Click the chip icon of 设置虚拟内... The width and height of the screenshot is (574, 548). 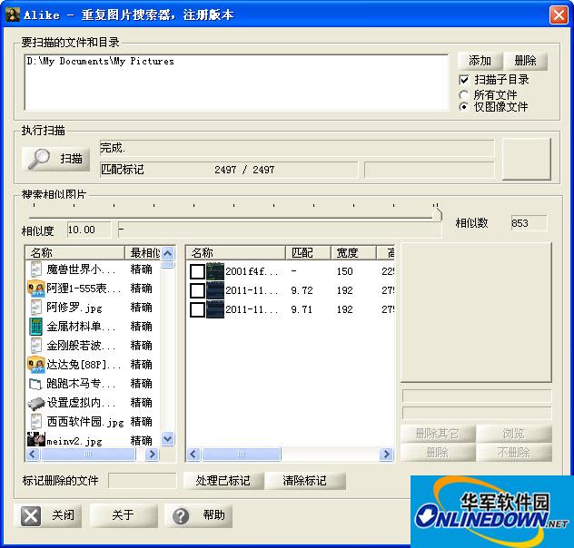point(36,403)
